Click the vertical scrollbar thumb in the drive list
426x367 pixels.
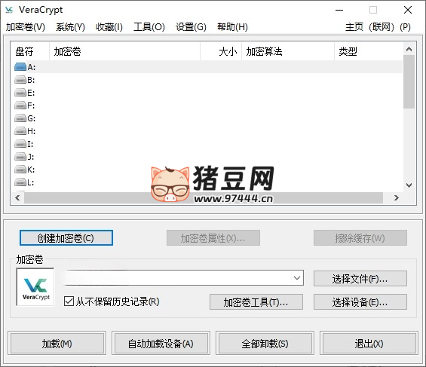pyautogui.click(x=409, y=82)
